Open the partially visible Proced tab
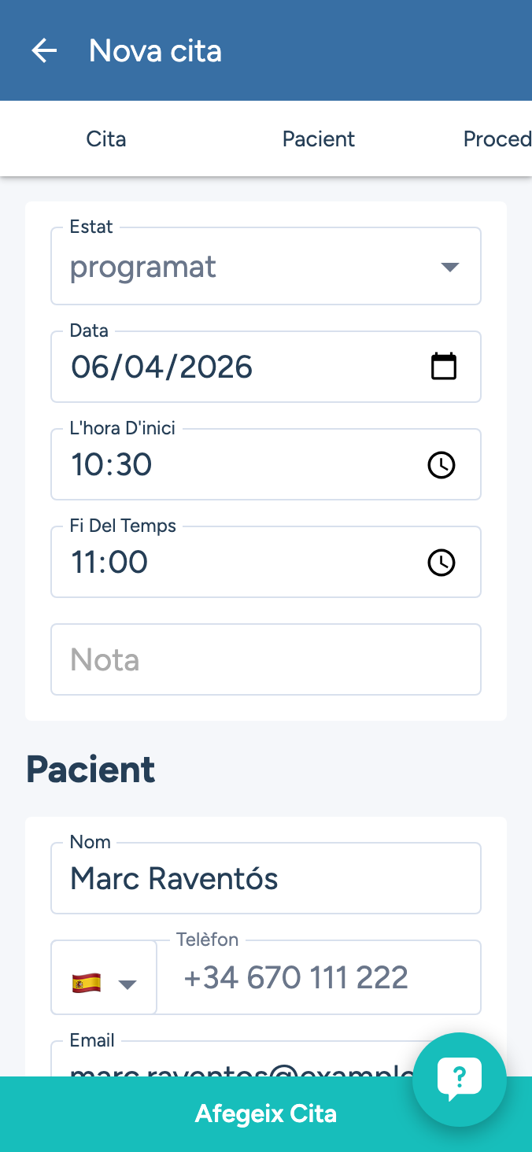532x1152 pixels. (497, 139)
